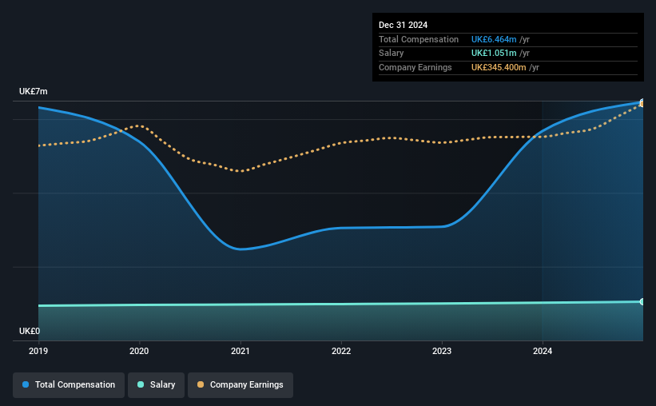The height and width of the screenshot is (406, 656).
Task: Click the Dec 31 2024 tooltip date
Action: tap(403, 25)
